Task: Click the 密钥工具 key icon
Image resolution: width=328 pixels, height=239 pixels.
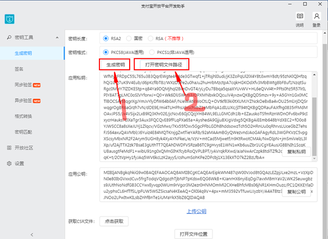Action: pos(9,37)
